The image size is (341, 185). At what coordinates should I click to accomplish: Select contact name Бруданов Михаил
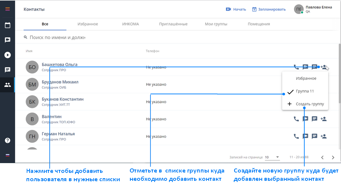click(60, 82)
